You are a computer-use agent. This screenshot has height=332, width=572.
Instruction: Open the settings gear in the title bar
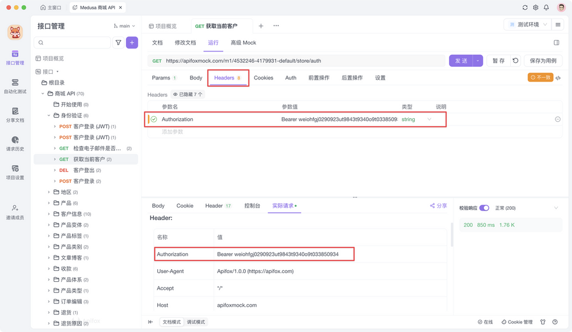[x=535, y=7]
